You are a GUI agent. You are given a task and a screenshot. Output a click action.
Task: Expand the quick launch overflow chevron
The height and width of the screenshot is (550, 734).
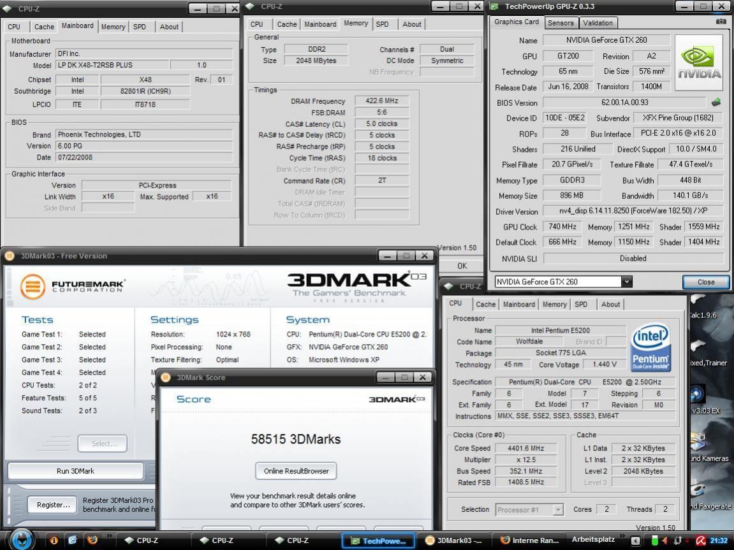[x=109, y=536]
